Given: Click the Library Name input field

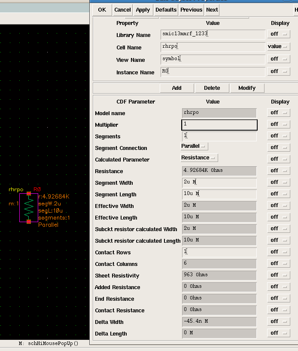Looking at the screenshot, I should [213, 34].
